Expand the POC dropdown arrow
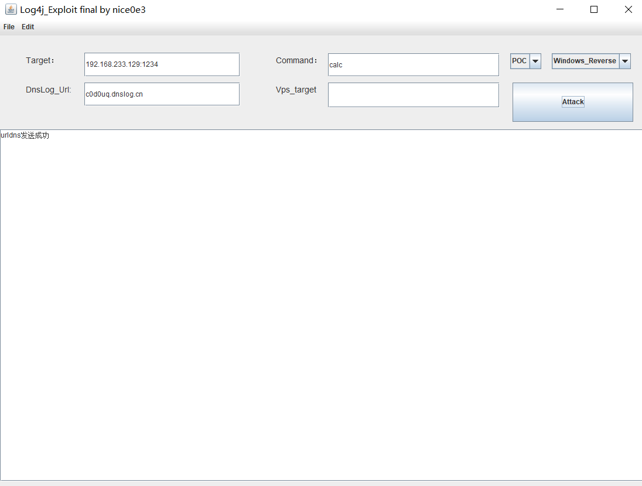 535,61
